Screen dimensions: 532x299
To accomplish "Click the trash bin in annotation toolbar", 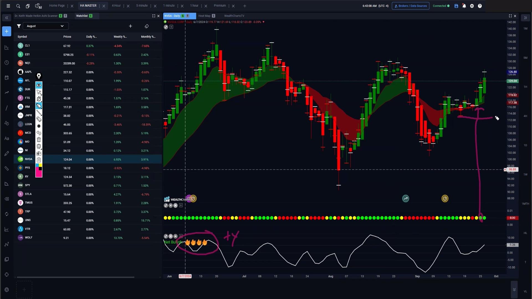I will pyautogui.click(x=39, y=140).
